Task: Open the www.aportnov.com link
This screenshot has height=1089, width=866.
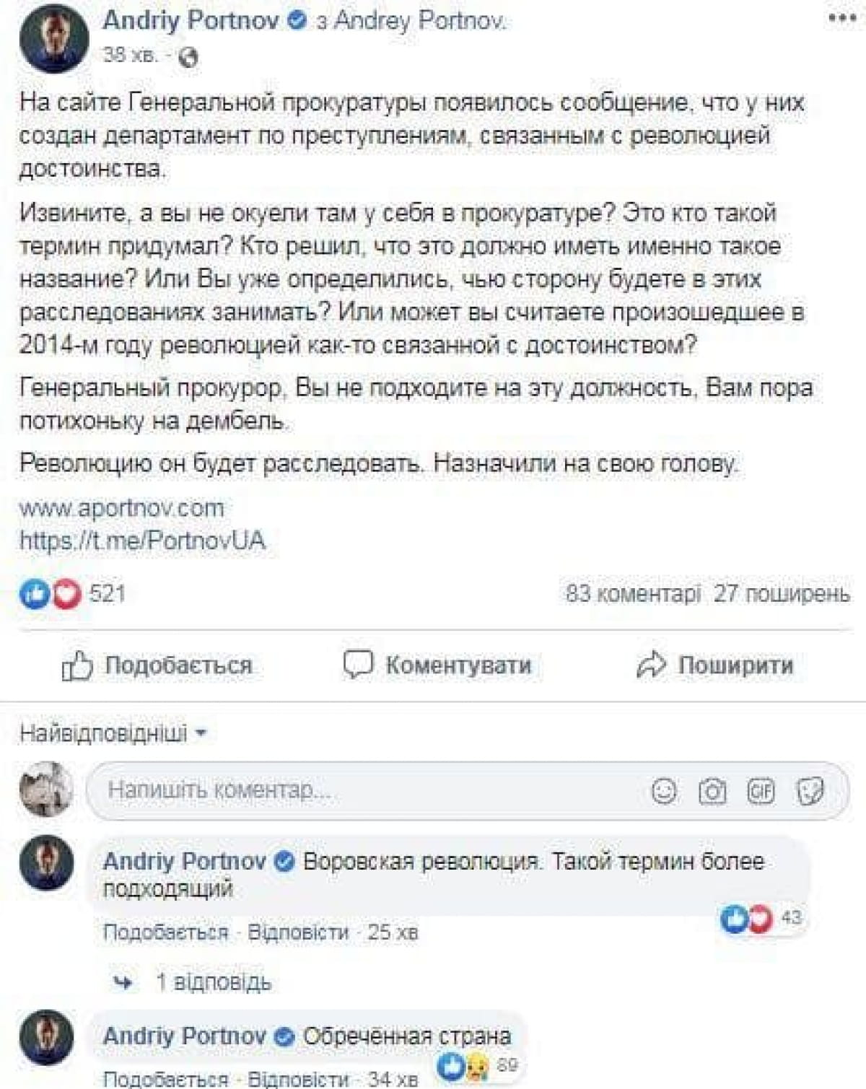Action: tap(122, 508)
